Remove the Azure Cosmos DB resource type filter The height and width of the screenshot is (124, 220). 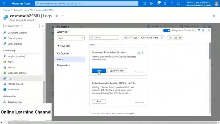pyautogui.click(x=162, y=38)
